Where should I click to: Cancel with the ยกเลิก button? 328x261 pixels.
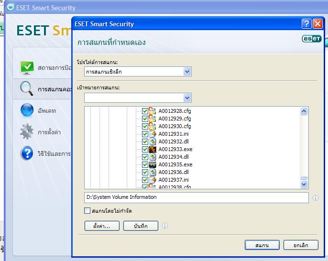click(x=301, y=245)
